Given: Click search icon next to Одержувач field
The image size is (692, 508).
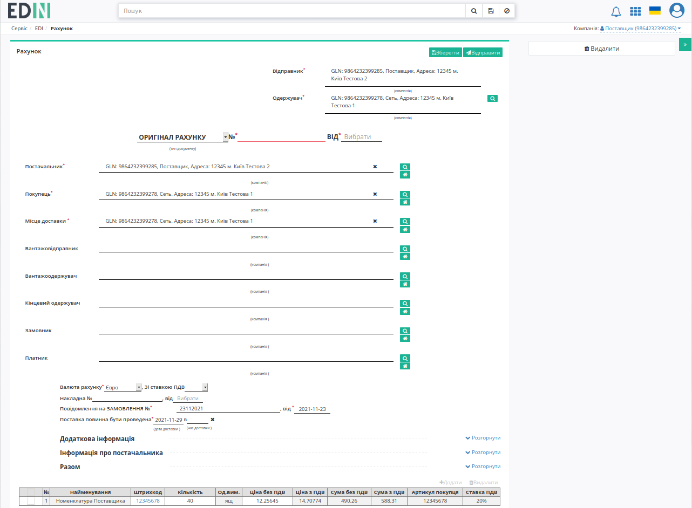Looking at the screenshot, I should [x=492, y=99].
